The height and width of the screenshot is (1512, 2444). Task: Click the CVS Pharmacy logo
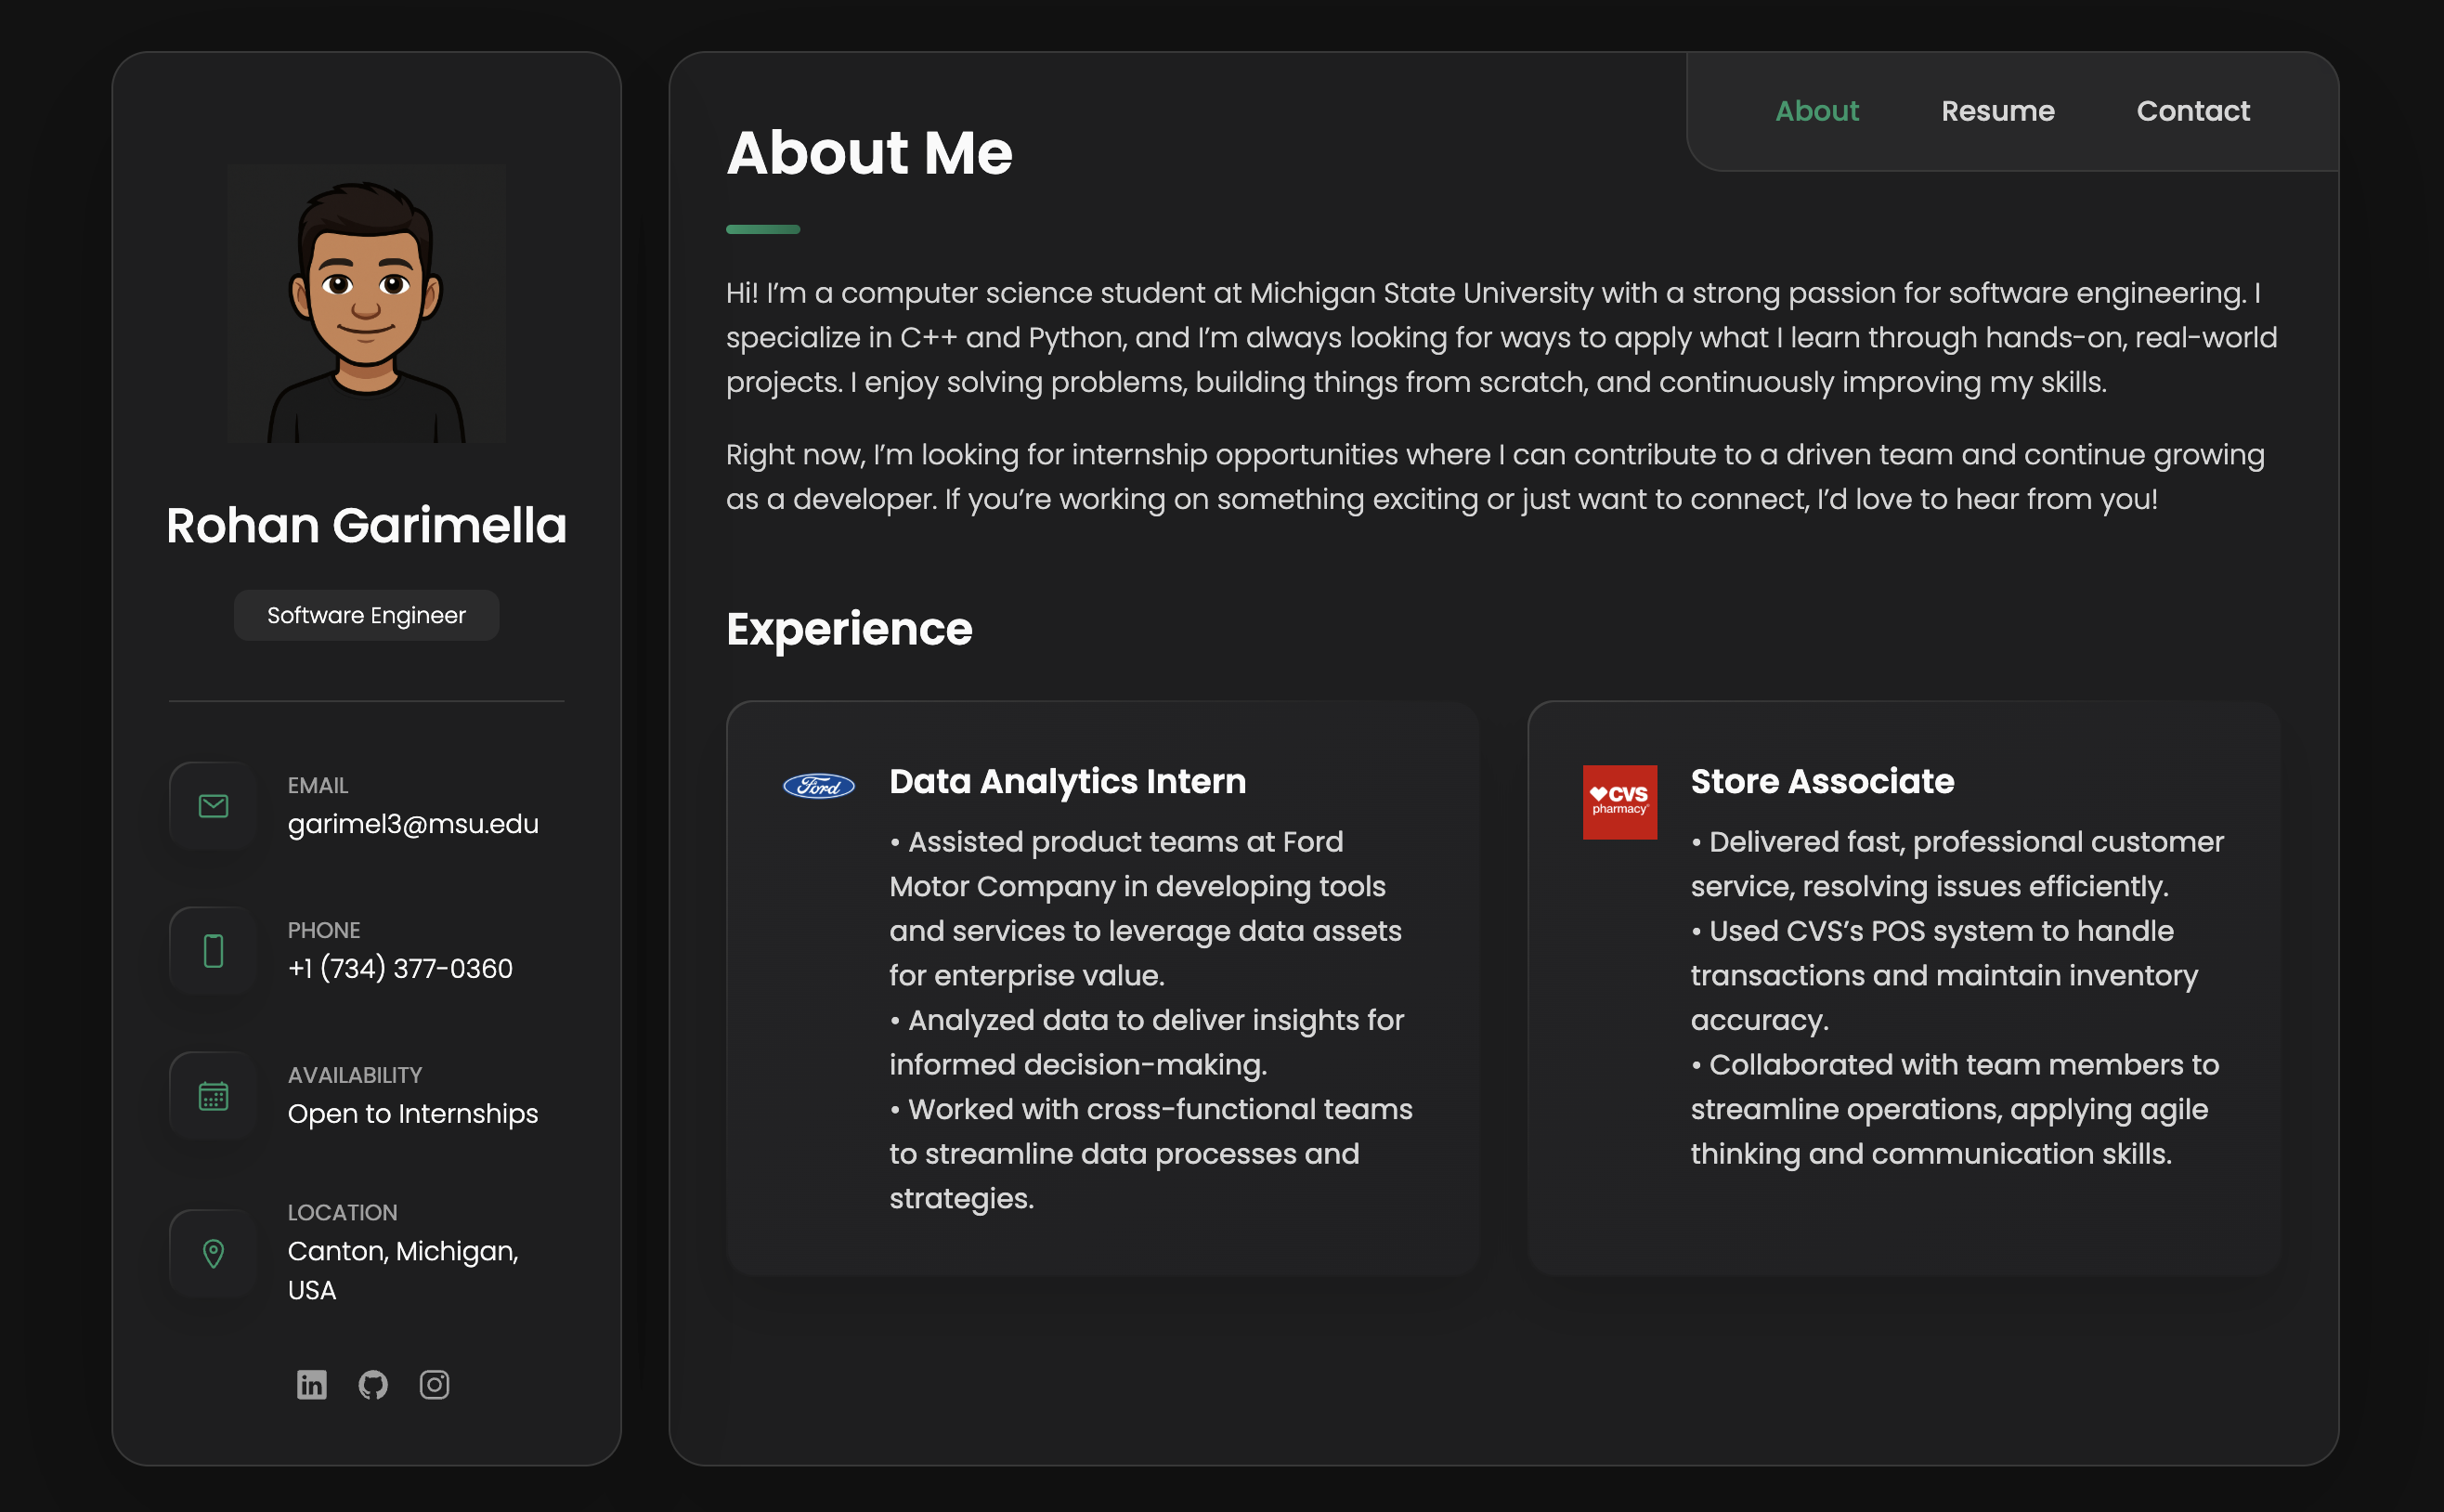coord(1619,801)
